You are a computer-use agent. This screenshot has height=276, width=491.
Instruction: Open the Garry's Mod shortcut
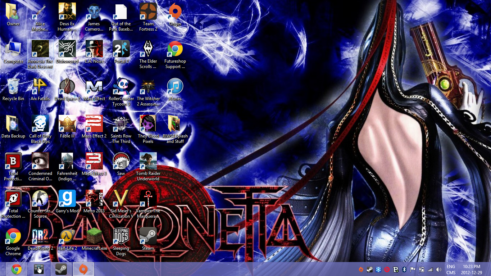click(67, 199)
